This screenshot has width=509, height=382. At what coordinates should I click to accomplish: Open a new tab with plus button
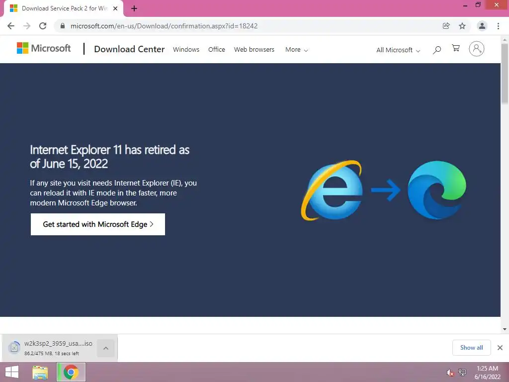[134, 8]
